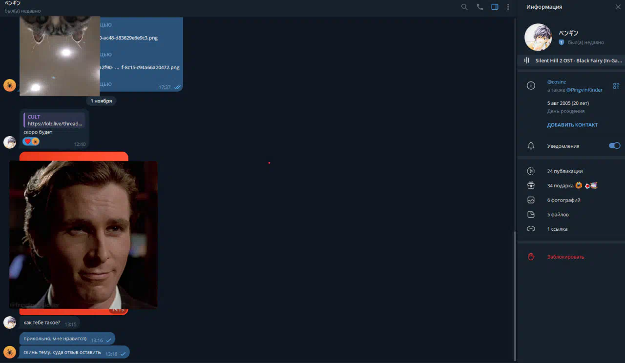Start a voice call with phone icon
625x363 pixels.
point(479,7)
